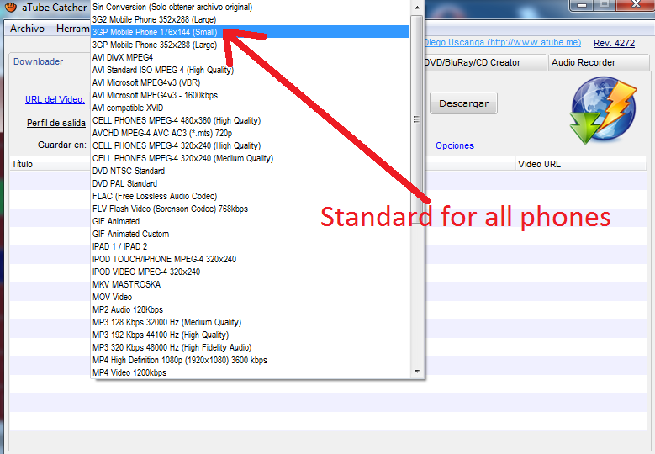Click the Perfil de salida label

click(56, 123)
